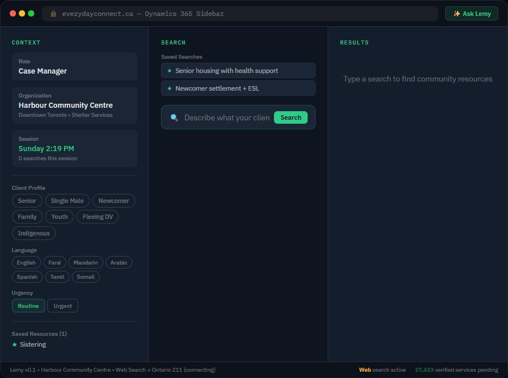Click the Sunday 2:19 PM session card
Image resolution: width=508 pixels, height=378 pixels.
pos(75,149)
